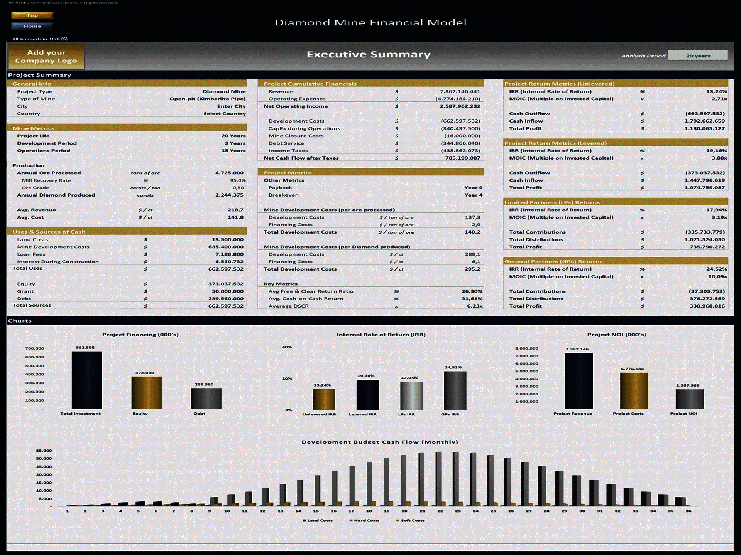Click the levered IRR value 19,16%
The width and height of the screenshot is (741, 555).
pos(717,151)
